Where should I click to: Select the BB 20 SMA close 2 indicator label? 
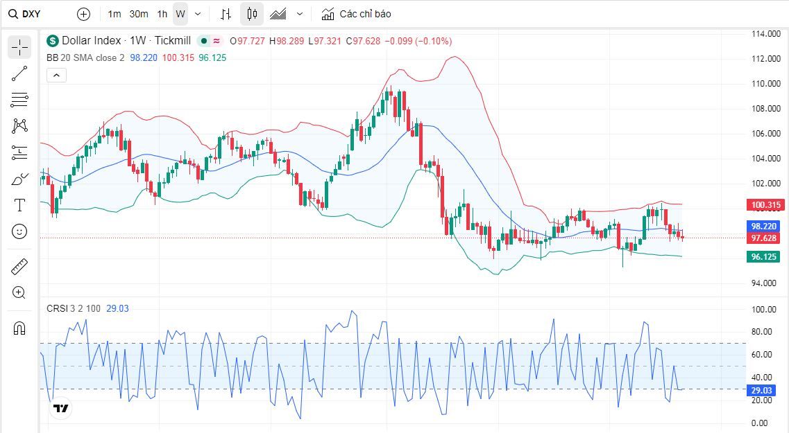(x=85, y=58)
